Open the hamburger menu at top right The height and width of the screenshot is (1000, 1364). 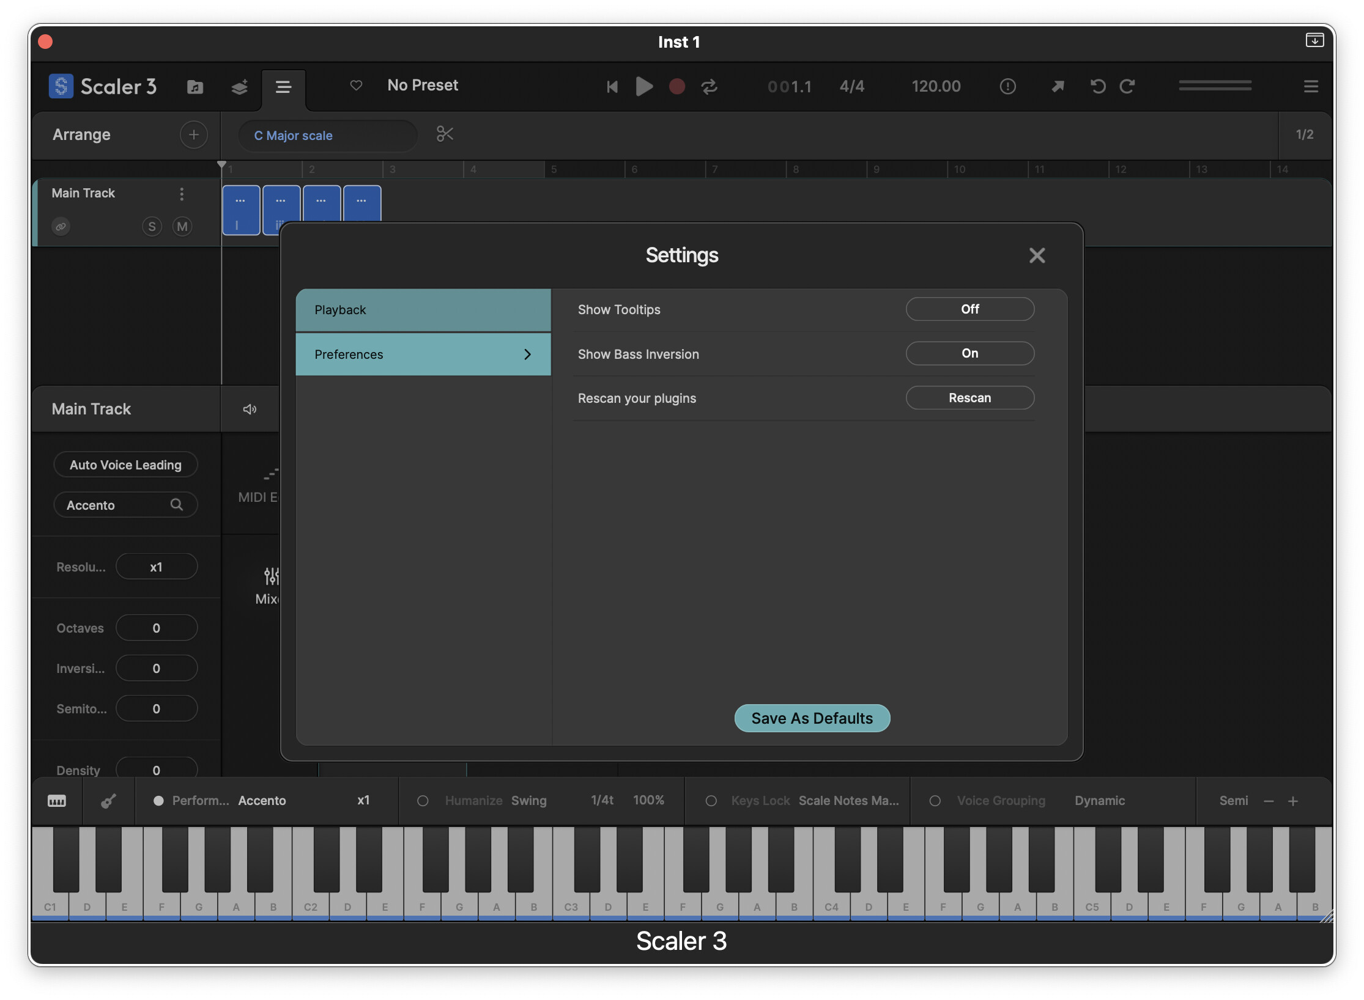(1310, 86)
